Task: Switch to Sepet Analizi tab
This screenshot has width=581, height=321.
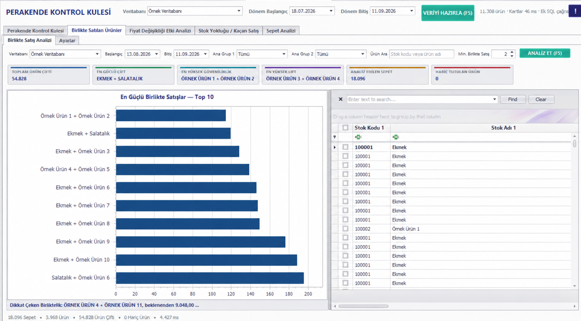Action: (x=281, y=31)
